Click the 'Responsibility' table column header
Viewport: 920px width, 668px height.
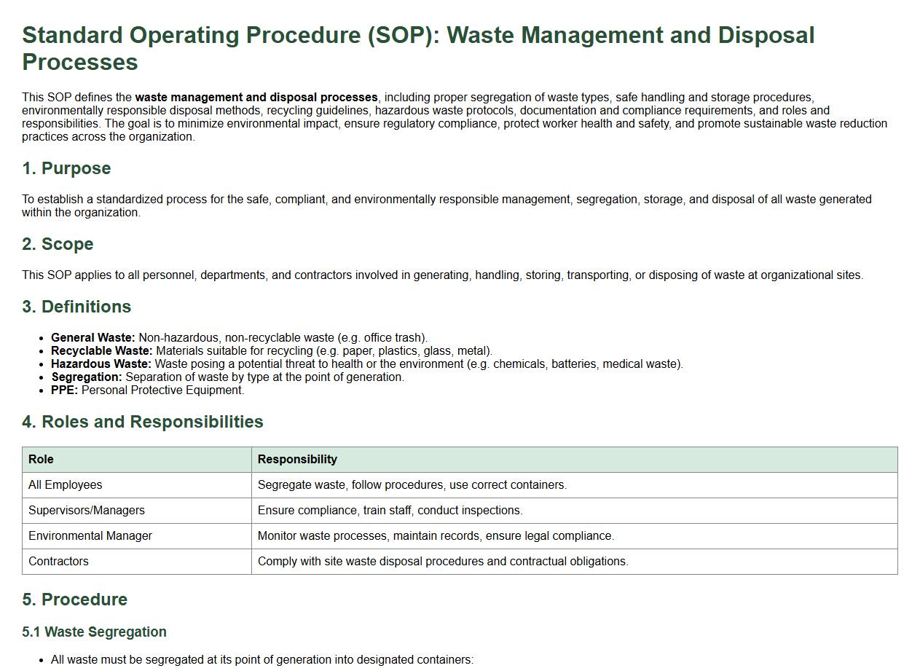point(297,459)
